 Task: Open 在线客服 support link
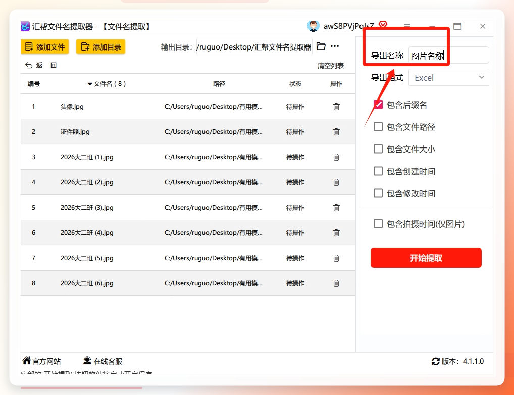point(102,361)
